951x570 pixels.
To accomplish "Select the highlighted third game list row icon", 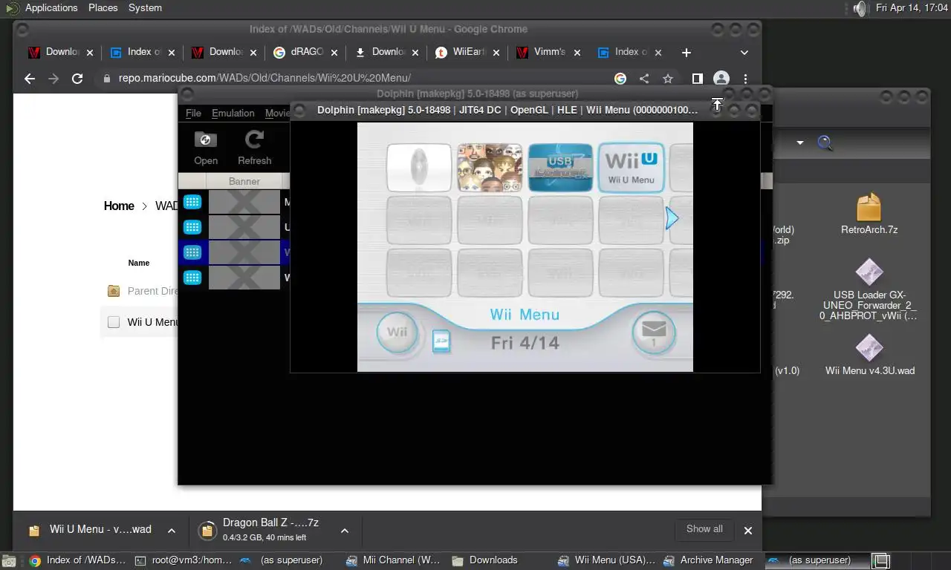I will pyautogui.click(x=192, y=252).
